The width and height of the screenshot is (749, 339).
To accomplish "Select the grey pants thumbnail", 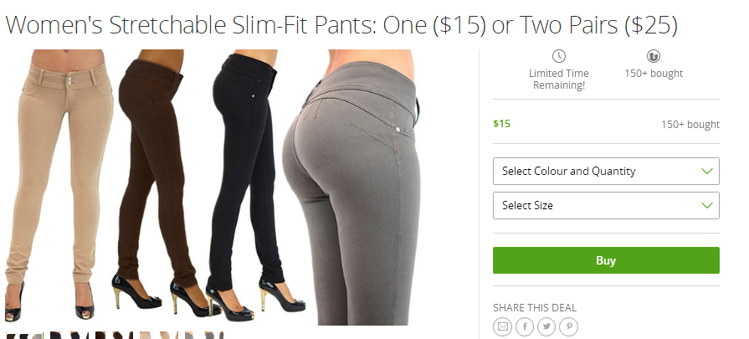I will [204, 335].
